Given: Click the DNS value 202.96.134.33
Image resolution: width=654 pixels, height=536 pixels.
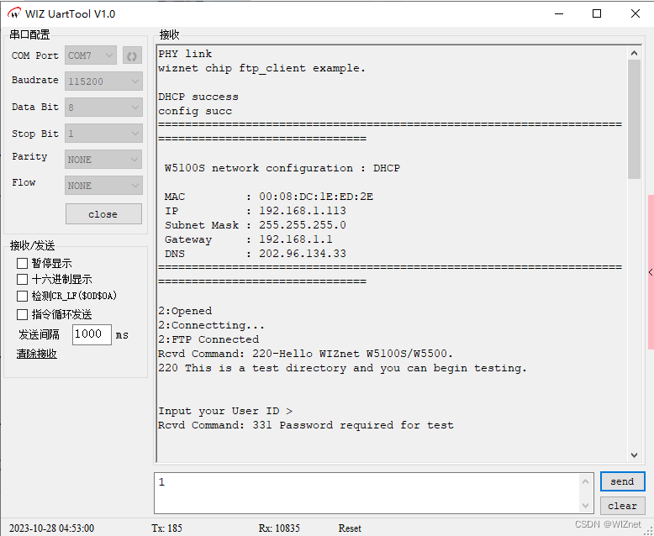Looking at the screenshot, I should pos(303,254).
